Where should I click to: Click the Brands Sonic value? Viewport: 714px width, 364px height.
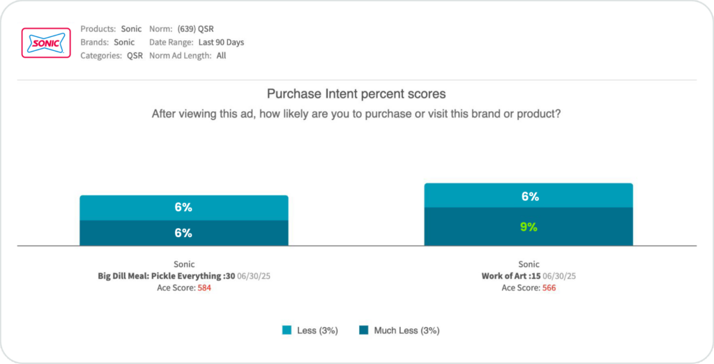124,43
